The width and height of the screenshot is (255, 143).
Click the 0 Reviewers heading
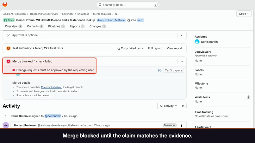(203, 52)
